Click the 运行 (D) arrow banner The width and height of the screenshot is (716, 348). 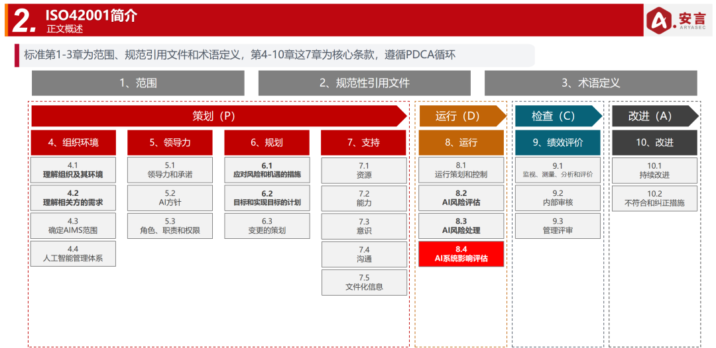[x=463, y=116]
